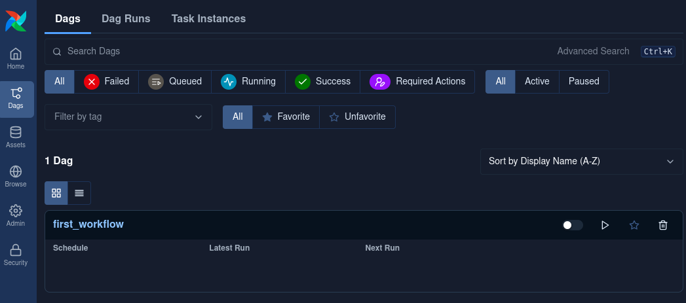Open Home in the sidebar
This screenshot has width=686, height=303.
click(16, 59)
